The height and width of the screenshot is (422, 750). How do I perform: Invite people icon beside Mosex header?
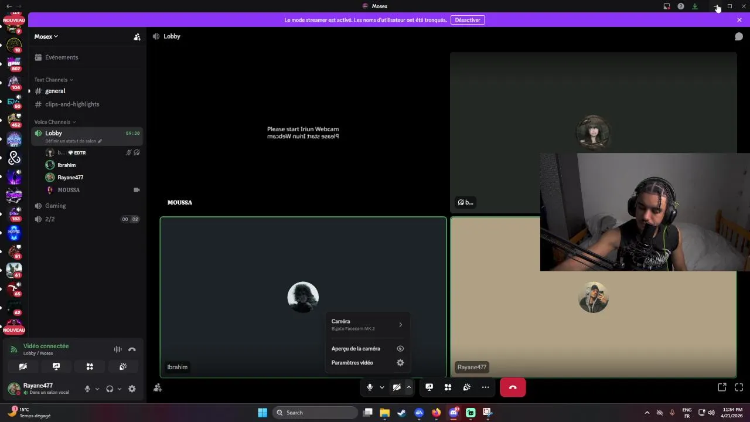(137, 36)
